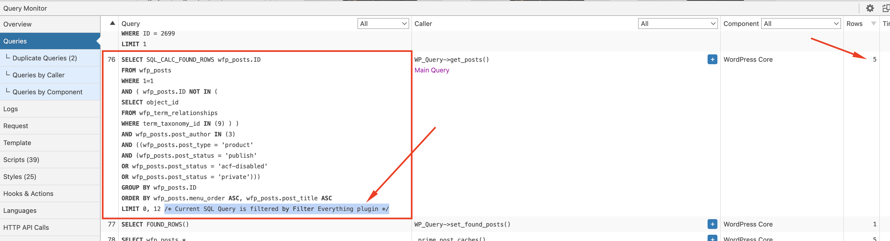
Task: Open Component filter dropdown
Action: (801, 23)
